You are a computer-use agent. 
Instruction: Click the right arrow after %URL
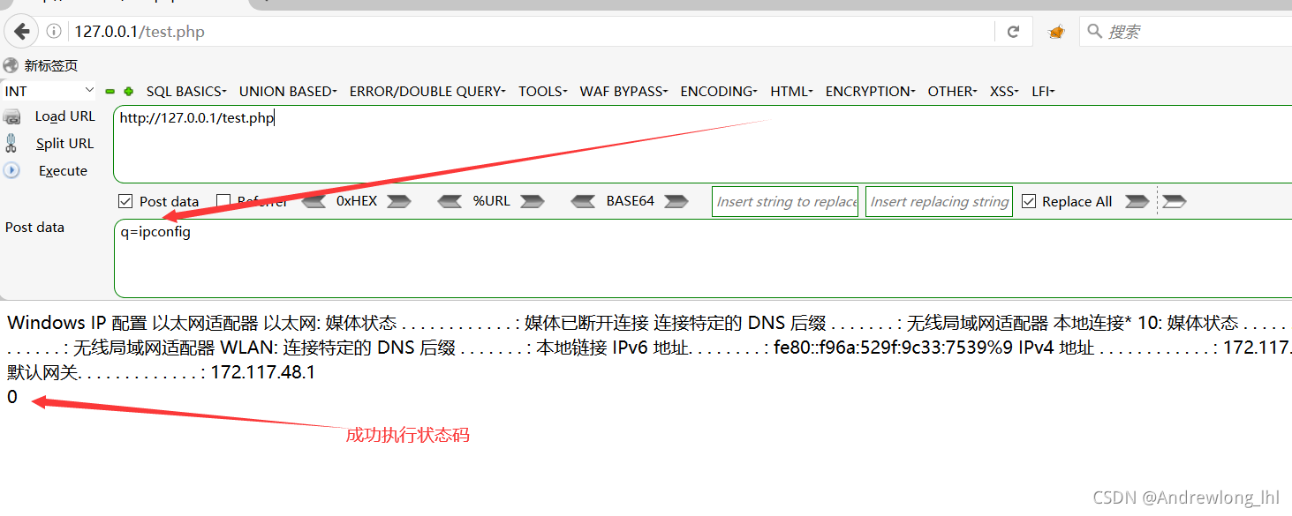click(533, 201)
